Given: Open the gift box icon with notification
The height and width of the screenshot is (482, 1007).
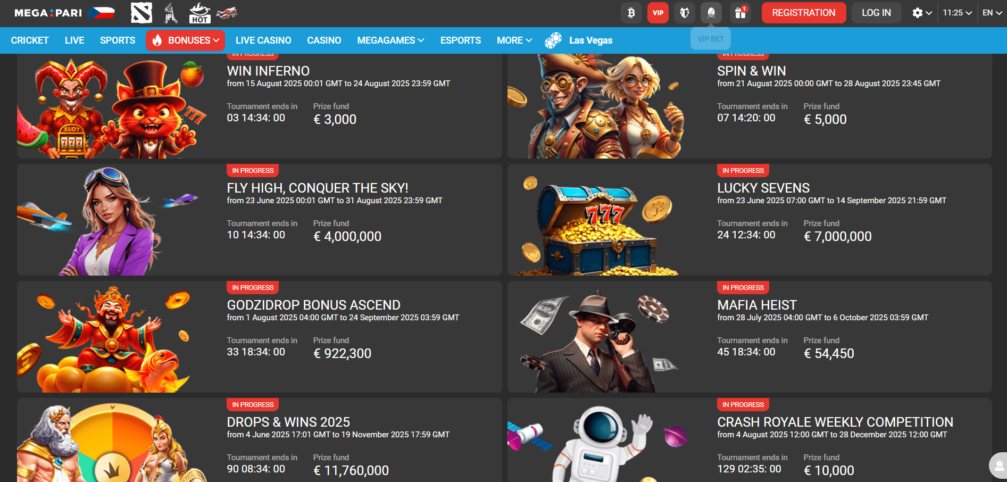Looking at the screenshot, I should (x=740, y=13).
